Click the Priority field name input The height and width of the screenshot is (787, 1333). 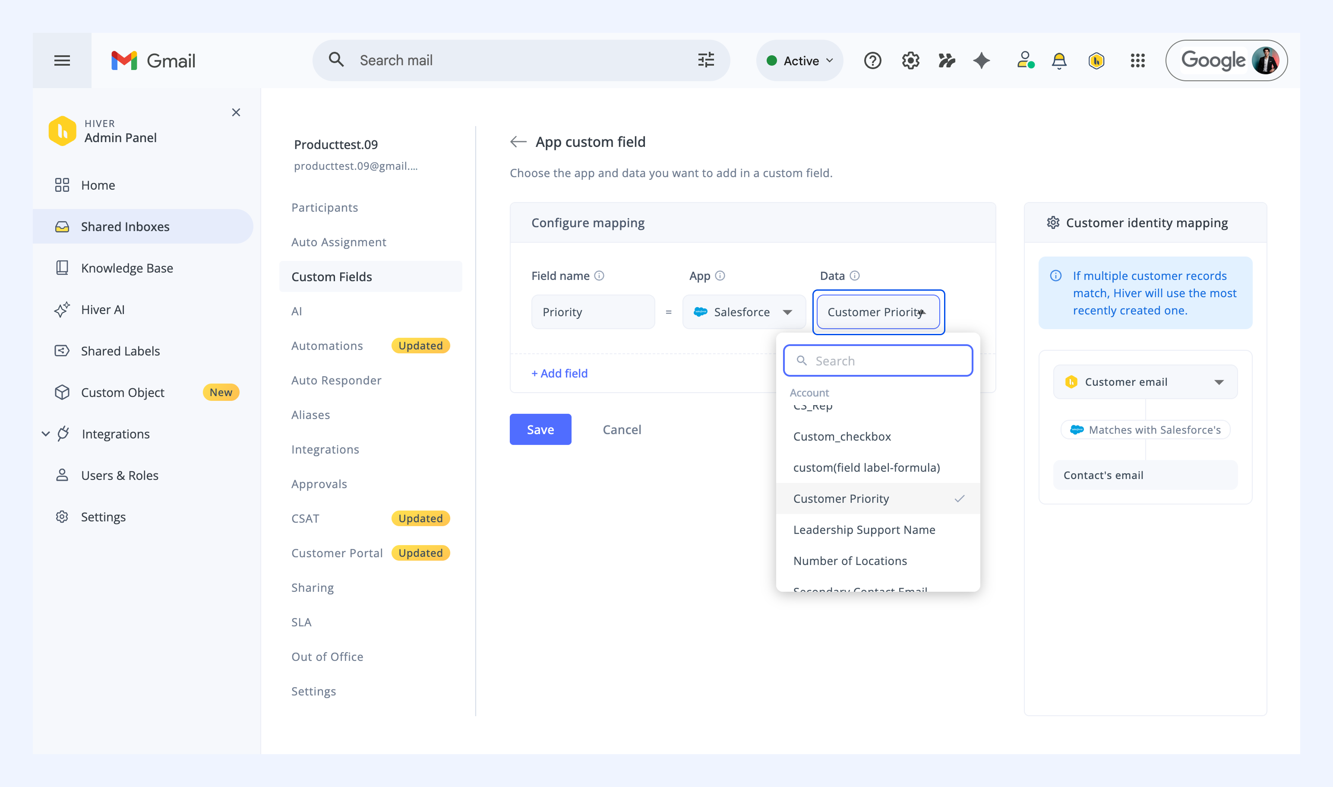pos(593,312)
